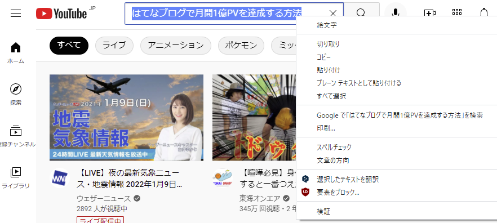The height and width of the screenshot is (223, 497).
Task: Go to ホーム in the sidebar
Action: (16, 52)
